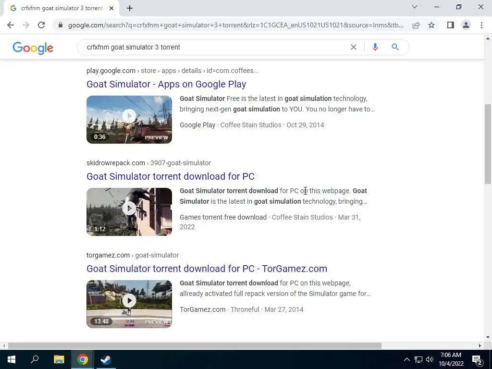
Task: Click 'TorGamez.com · Throneful' source text
Action: pos(219,309)
